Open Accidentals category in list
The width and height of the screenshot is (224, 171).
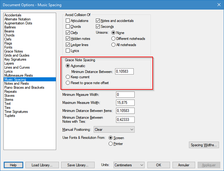tap(13, 15)
